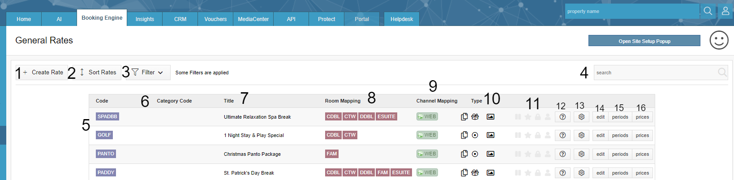Toggle the person icon for SPADBB
This screenshot has height=180, width=734.
pyautogui.click(x=548, y=117)
